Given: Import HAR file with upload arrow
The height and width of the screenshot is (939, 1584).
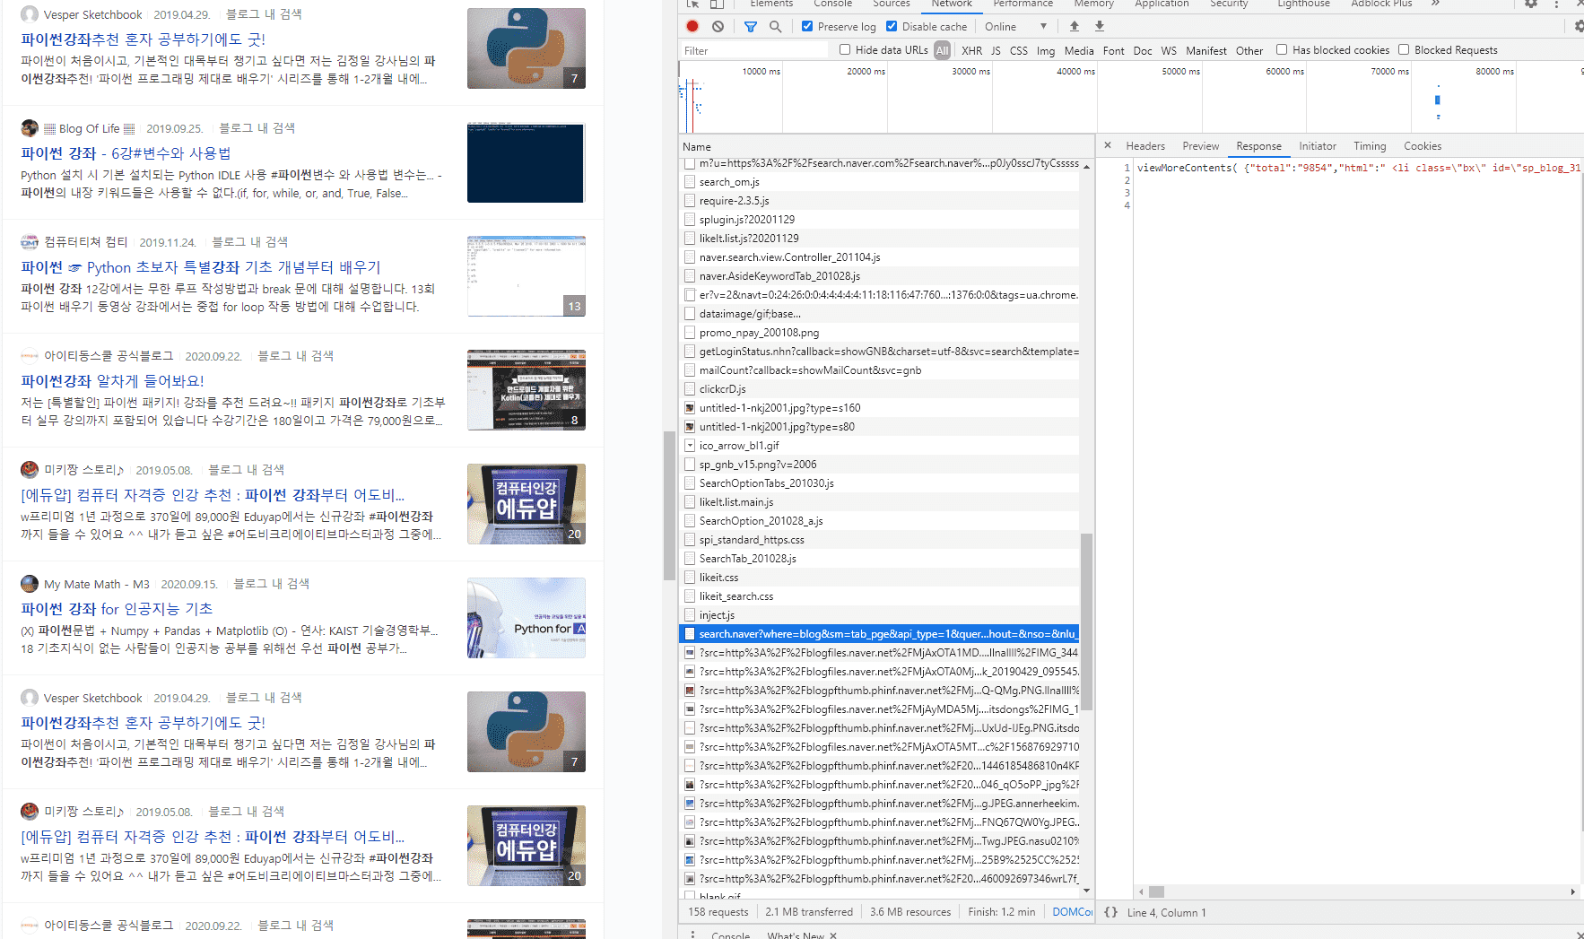Looking at the screenshot, I should click(1074, 27).
